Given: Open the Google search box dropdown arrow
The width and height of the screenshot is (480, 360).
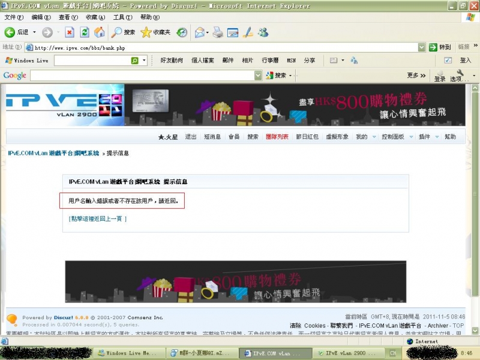Looking at the screenshot, I should coord(258,76).
